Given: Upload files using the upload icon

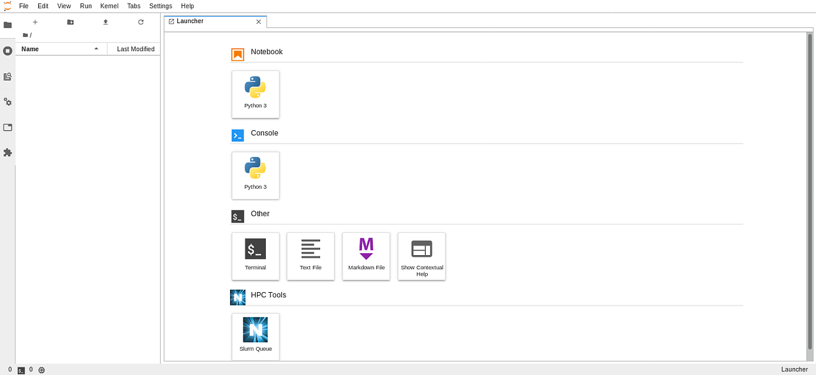Looking at the screenshot, I should 105,22.
